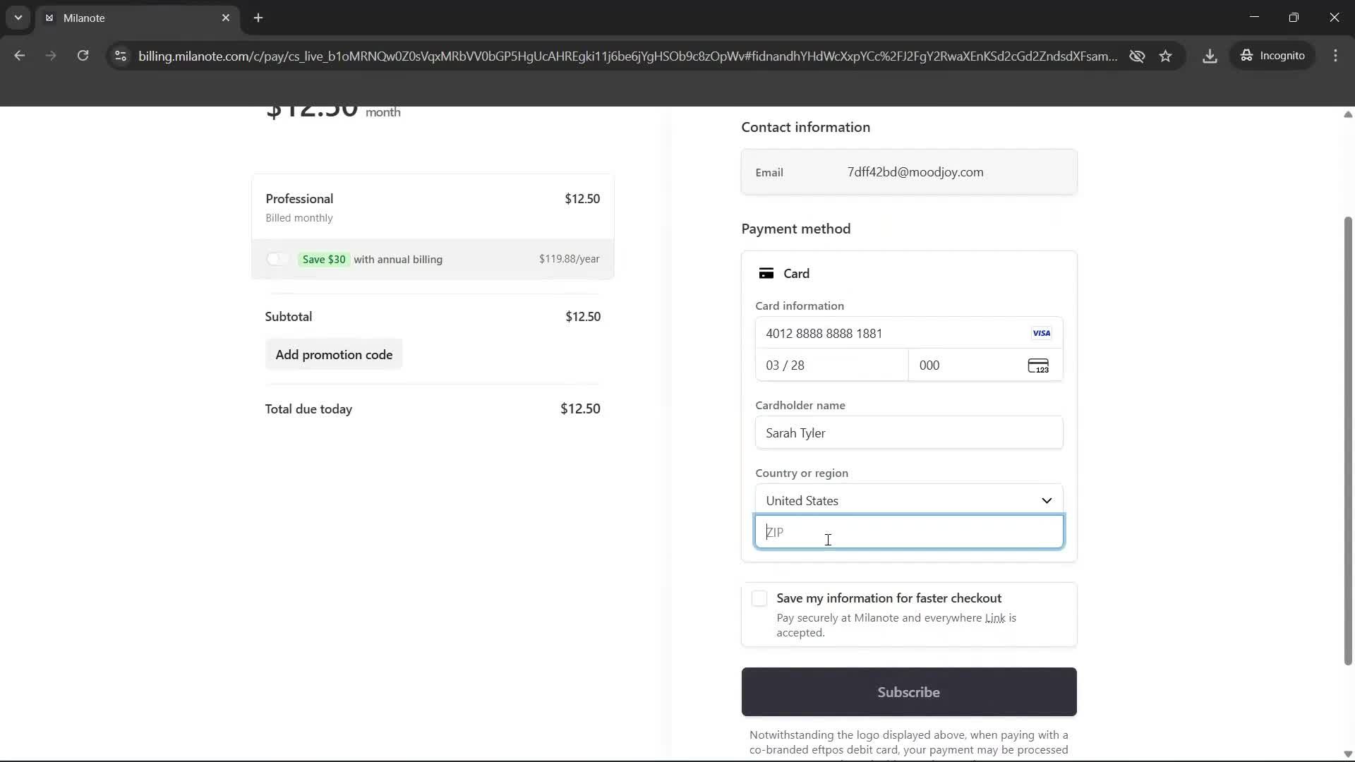Screen dimensions: 1355x762
Task: Click the forward navigation arrow
Action: pos(50,56)
